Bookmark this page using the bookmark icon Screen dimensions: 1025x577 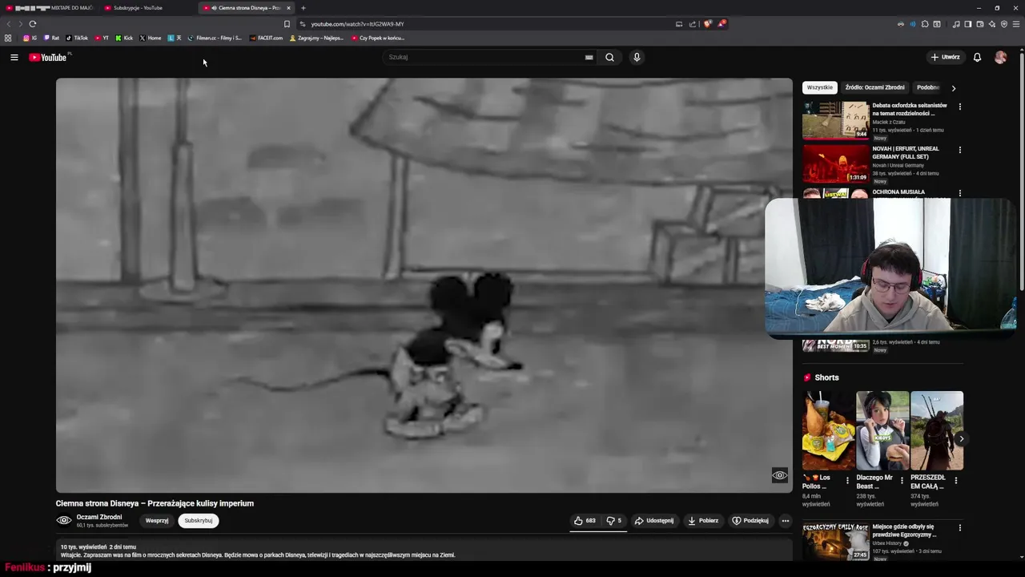287,24
